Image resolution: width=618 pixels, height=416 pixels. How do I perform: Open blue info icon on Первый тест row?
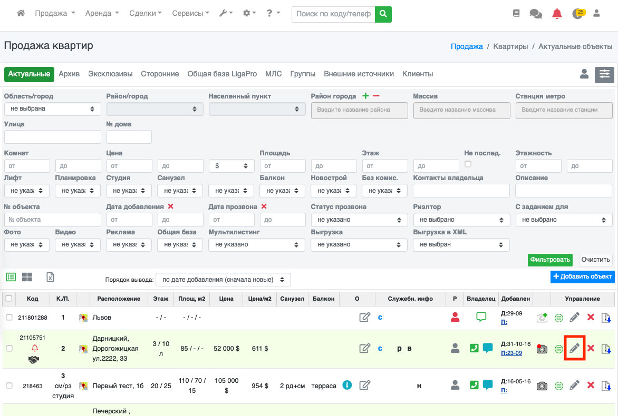pos(347,385)
